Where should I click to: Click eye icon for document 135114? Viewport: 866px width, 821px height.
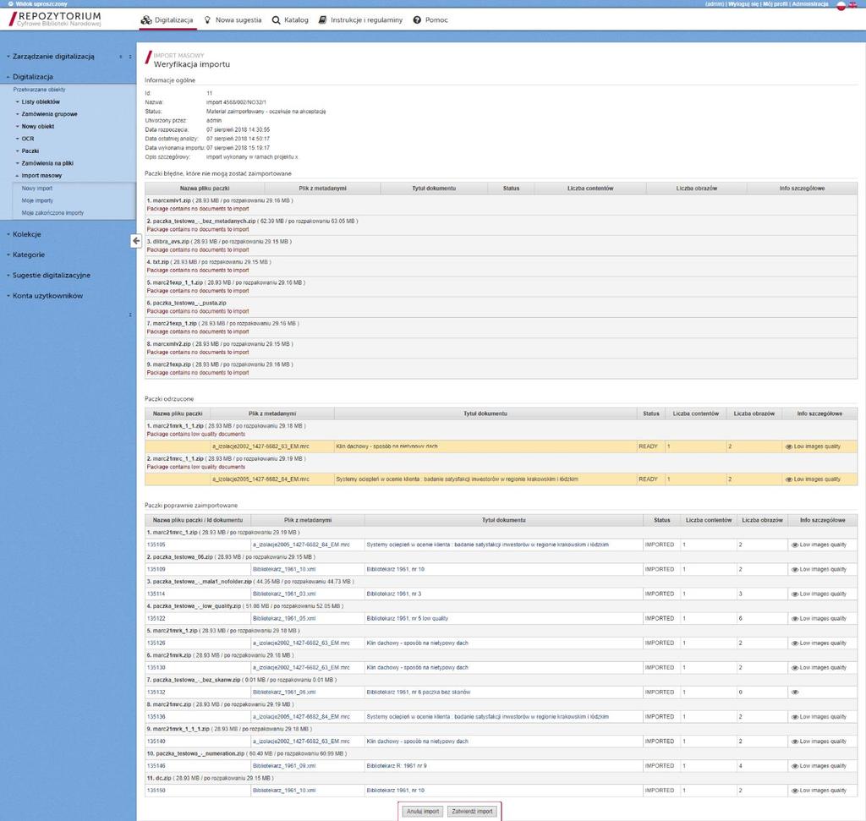pyautogui.click(x=795, y=594)
